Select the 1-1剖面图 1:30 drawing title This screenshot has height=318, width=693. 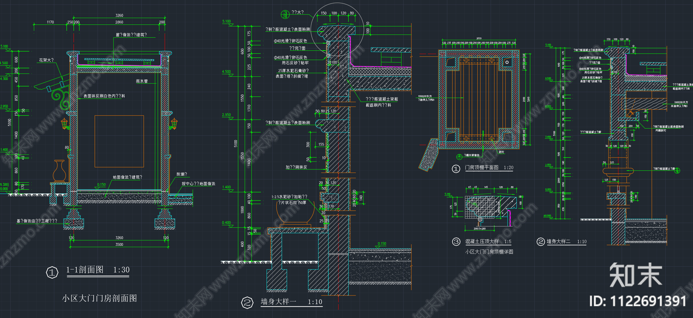click(x=98, y=270)
